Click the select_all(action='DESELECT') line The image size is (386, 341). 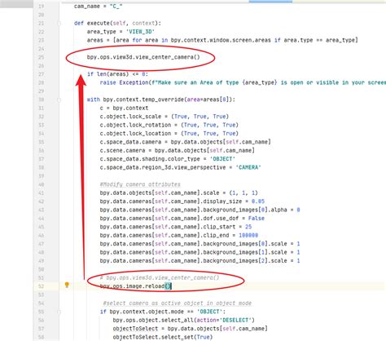183,320
